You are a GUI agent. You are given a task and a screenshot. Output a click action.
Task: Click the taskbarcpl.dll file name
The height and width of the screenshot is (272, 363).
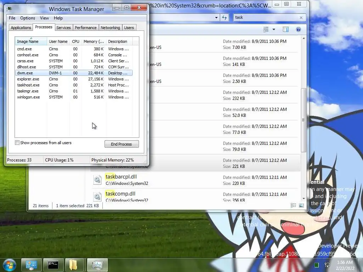(121, 177)
